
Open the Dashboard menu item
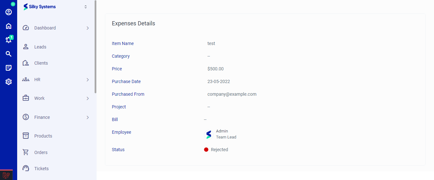(57, 28)
